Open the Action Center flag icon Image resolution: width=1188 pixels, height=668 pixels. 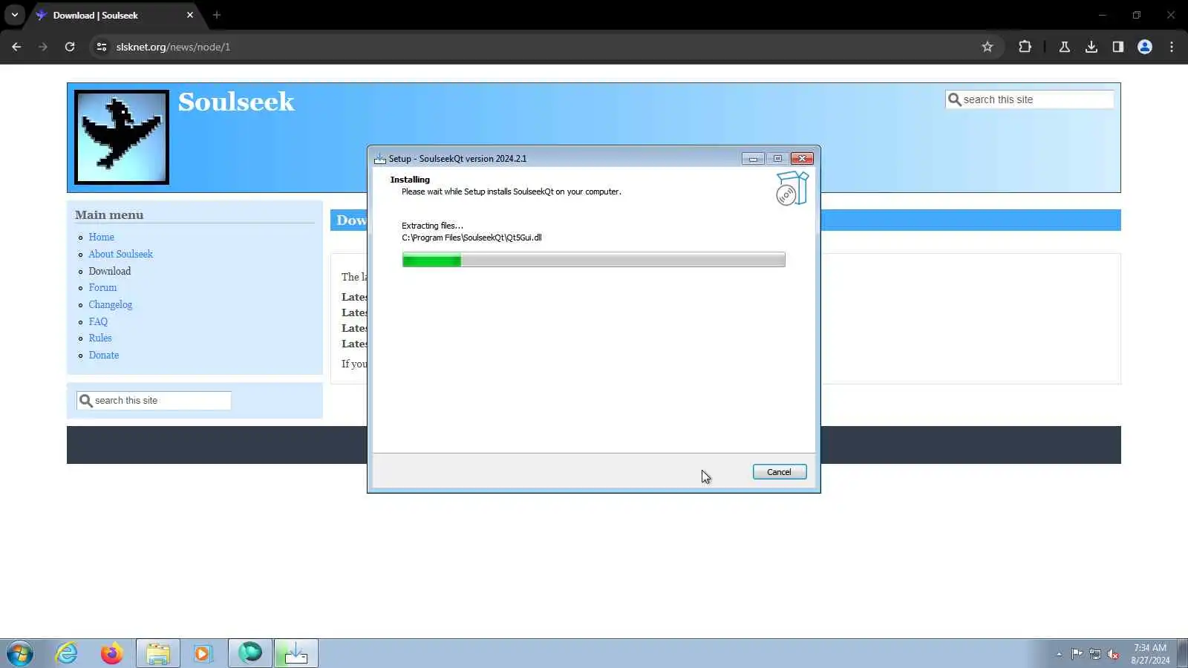click(1077, 654)
